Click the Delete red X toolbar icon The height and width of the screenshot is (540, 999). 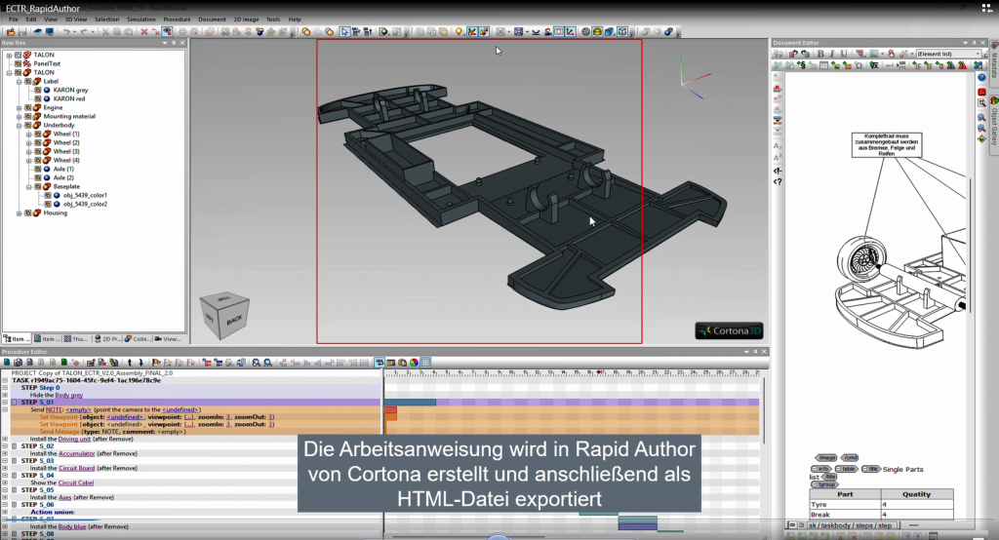point(144,31)
